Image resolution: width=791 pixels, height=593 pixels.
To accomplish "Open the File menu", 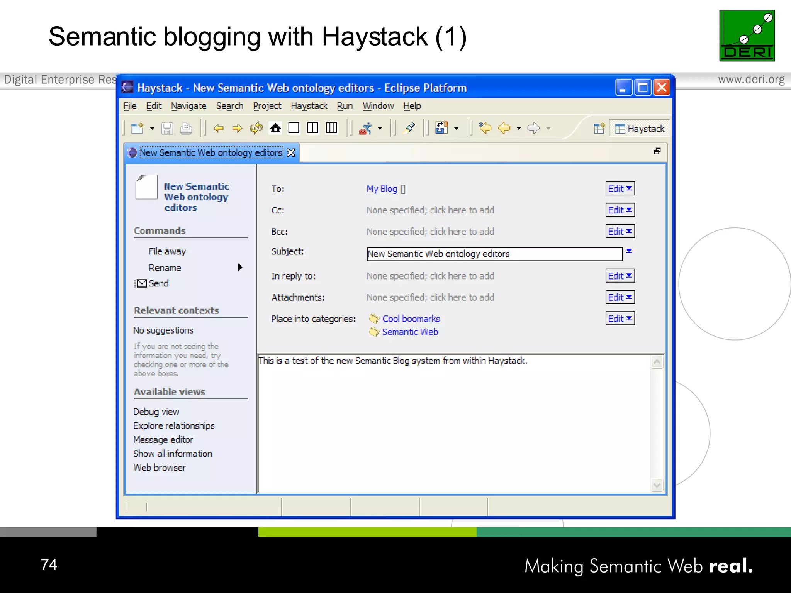I will (130, 106).
